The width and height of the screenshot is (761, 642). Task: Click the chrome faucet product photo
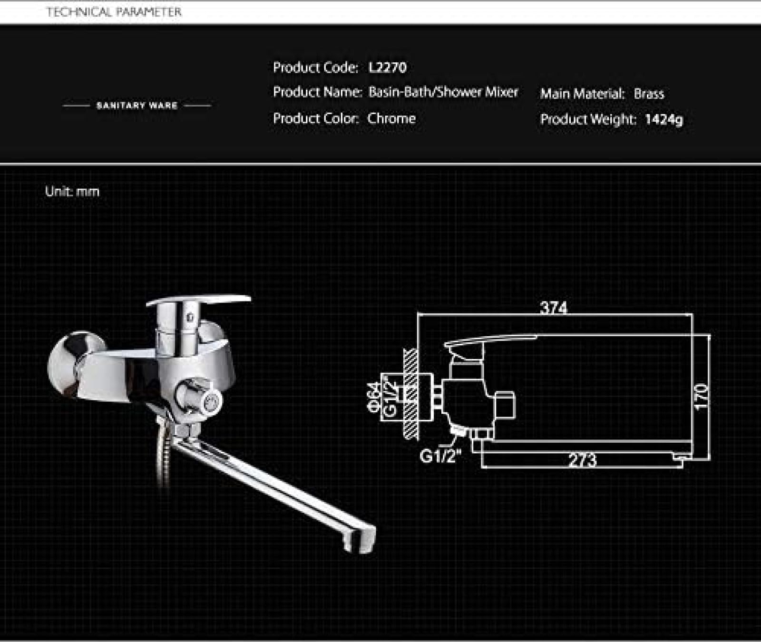click(212, 424)
